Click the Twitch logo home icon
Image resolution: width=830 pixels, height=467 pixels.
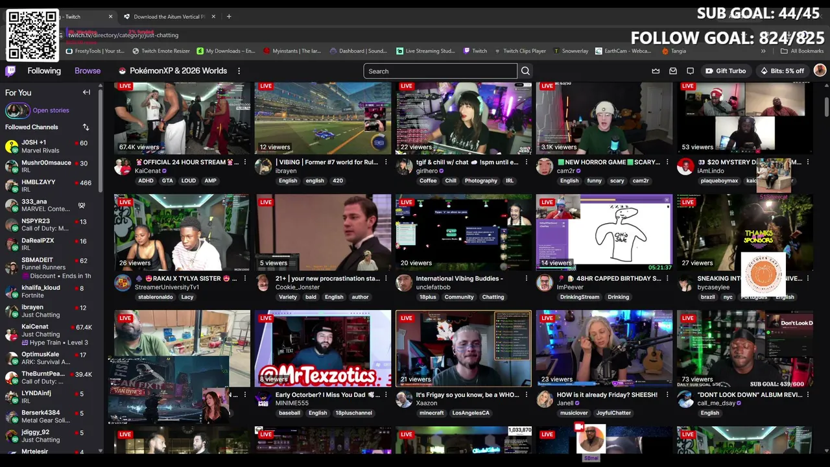point(10,71)
